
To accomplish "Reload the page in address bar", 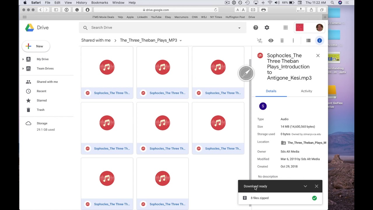I will [216, 10].
